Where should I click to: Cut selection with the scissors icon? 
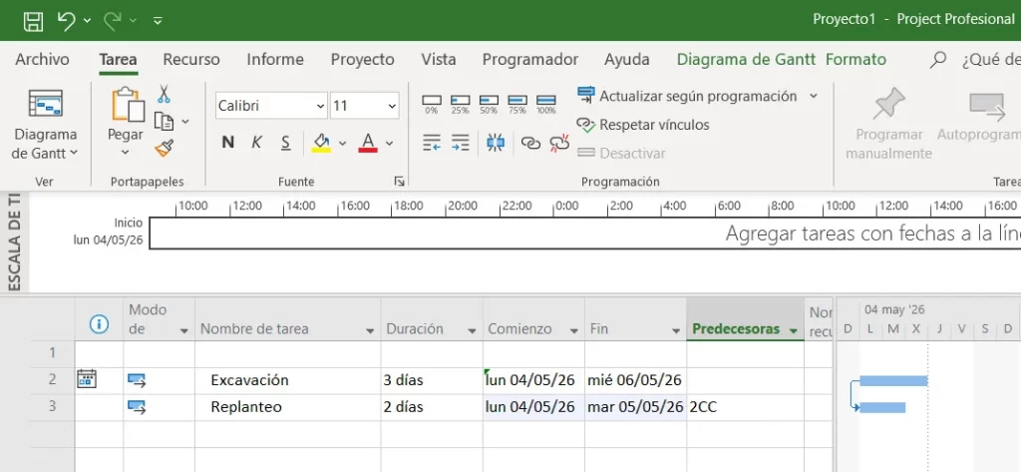(164, 94)
